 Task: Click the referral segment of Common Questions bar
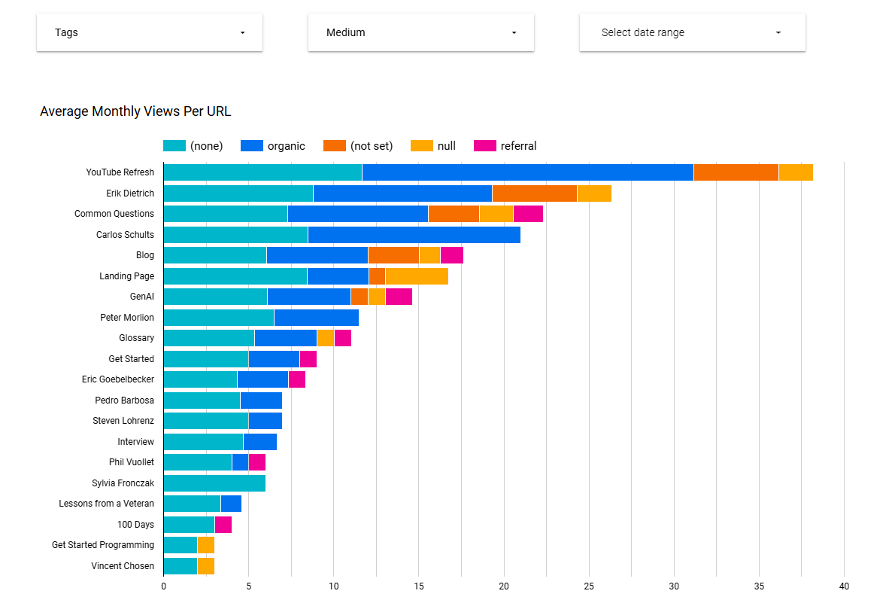tap(528, 214)
